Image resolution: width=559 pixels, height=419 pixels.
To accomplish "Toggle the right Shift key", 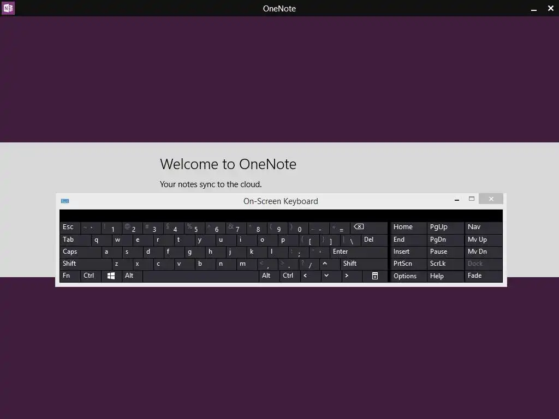I will point(364,264).
